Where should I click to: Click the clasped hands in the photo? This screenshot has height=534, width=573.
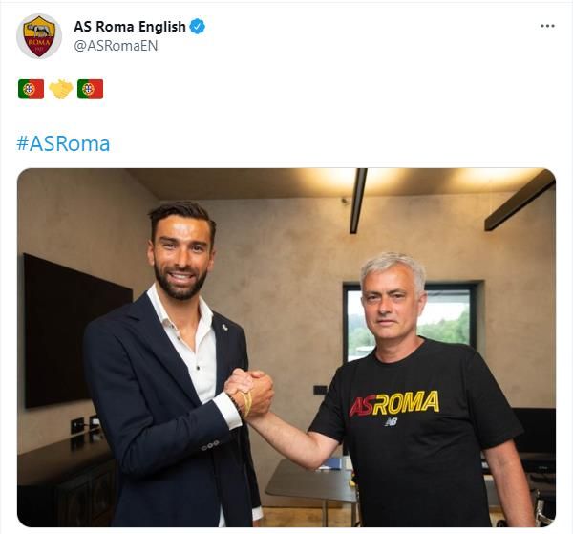point(249,393)
